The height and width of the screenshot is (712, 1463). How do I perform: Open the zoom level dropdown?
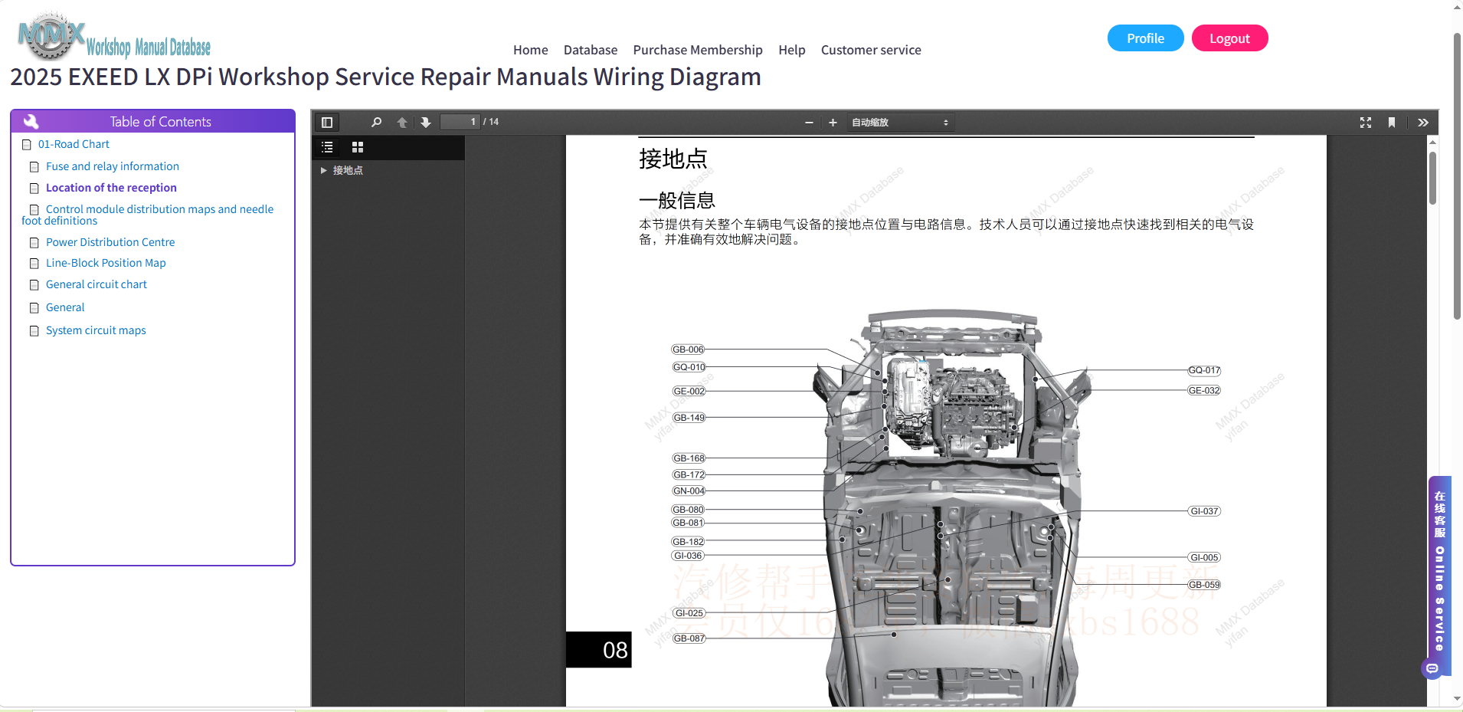tap(900, 123)
